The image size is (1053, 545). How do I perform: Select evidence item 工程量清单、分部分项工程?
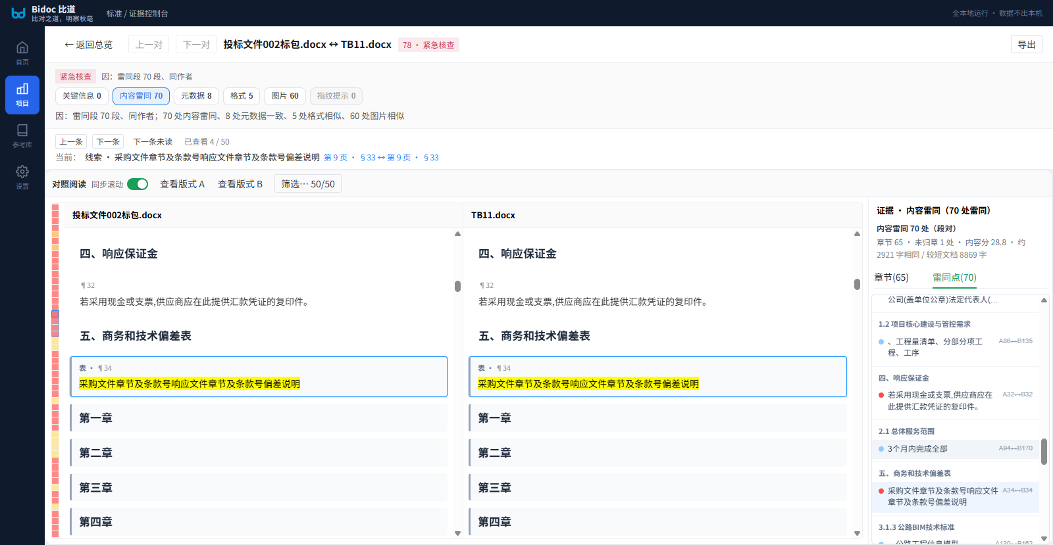[956, 347]
